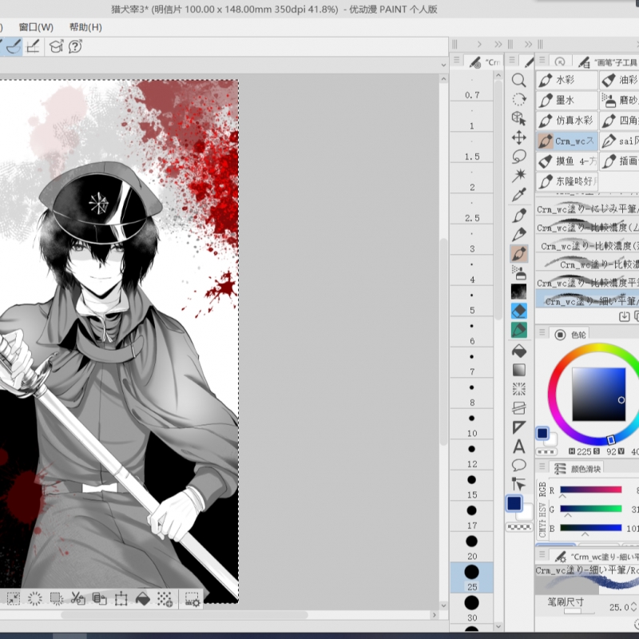Choose brush size 30 preset
Screen dimensions: 639x639
click(471, 609)
